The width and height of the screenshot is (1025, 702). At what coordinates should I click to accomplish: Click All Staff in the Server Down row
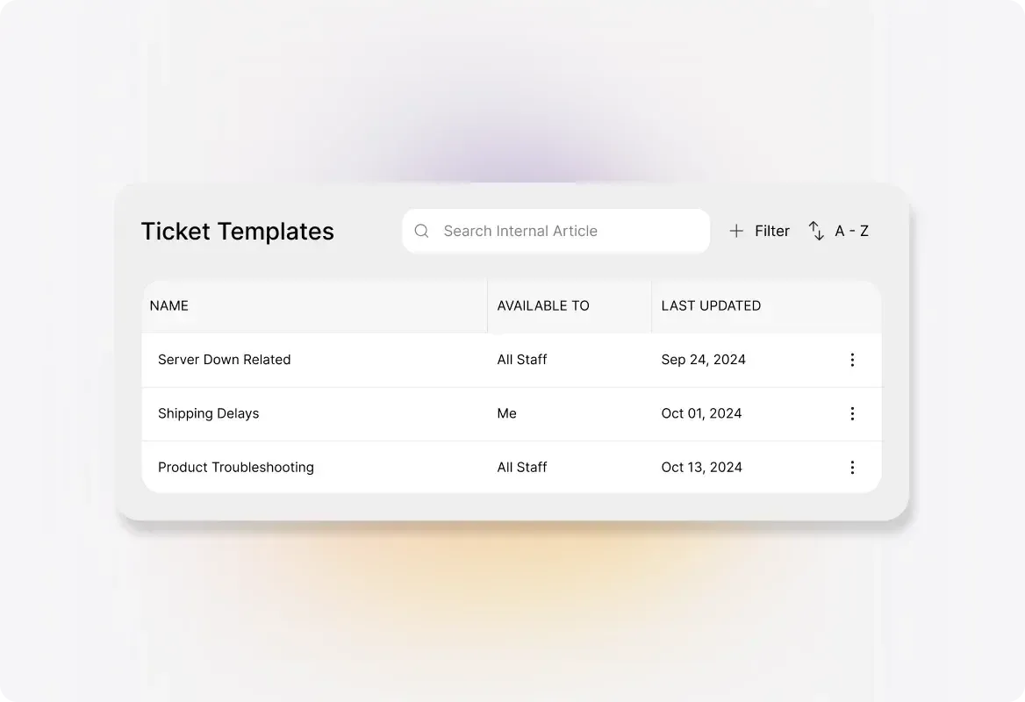521,360
